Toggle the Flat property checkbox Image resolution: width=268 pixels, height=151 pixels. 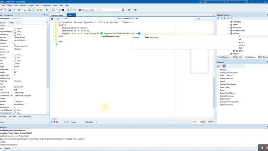(15, 61)
